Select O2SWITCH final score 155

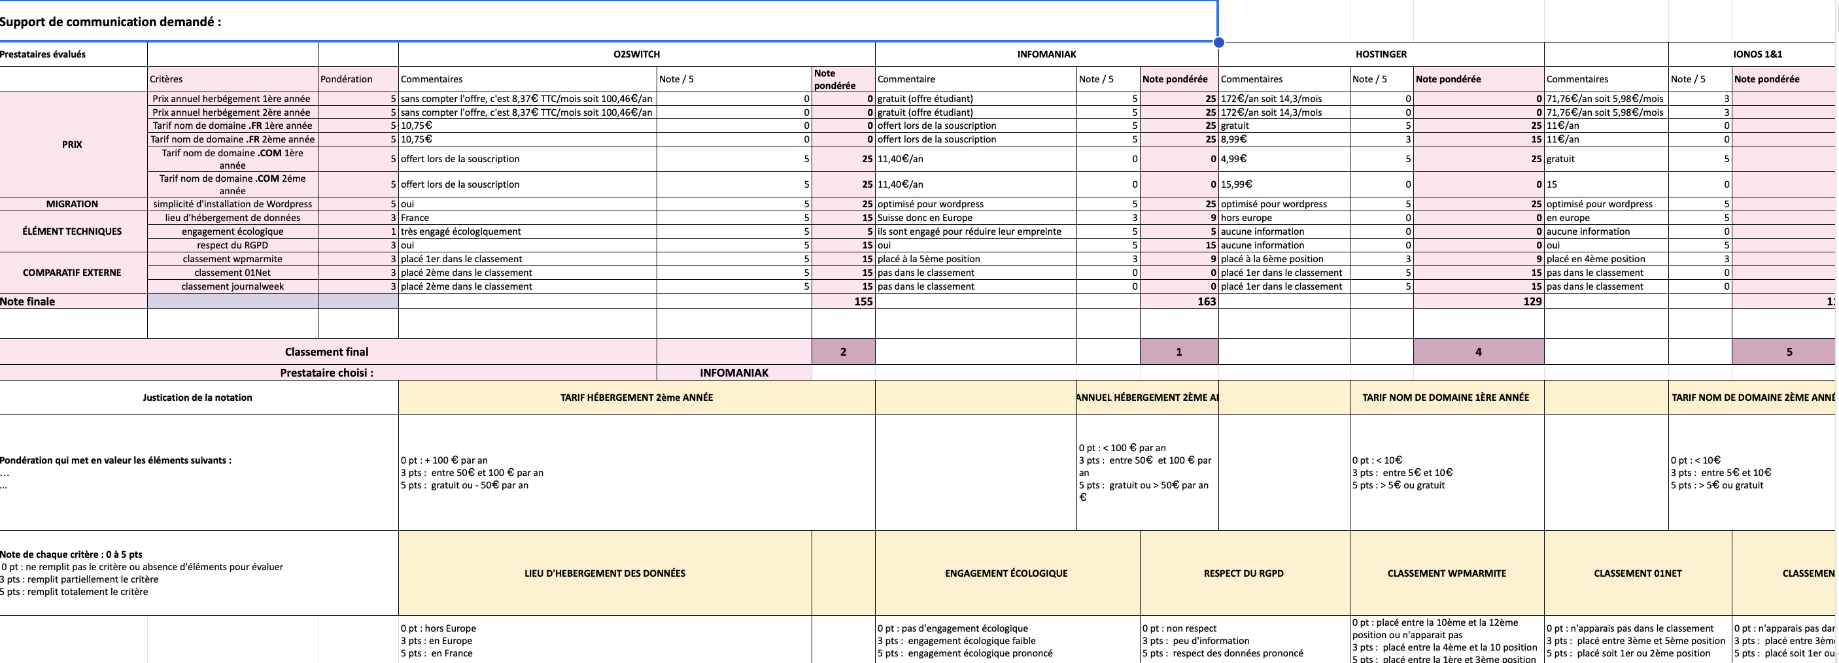[844, 301]
